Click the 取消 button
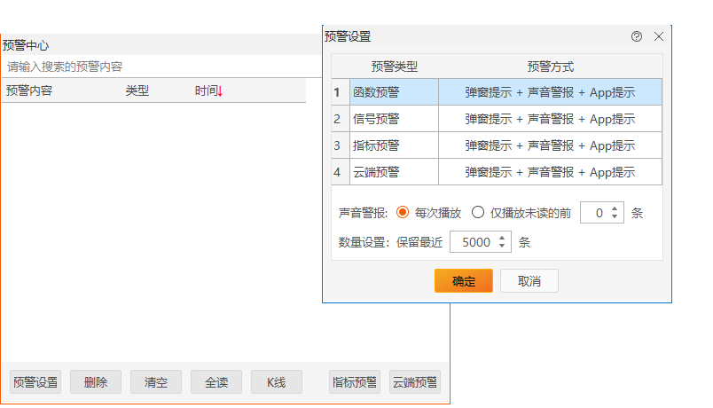Screen dimensions: 713x408 coord(529,281)
